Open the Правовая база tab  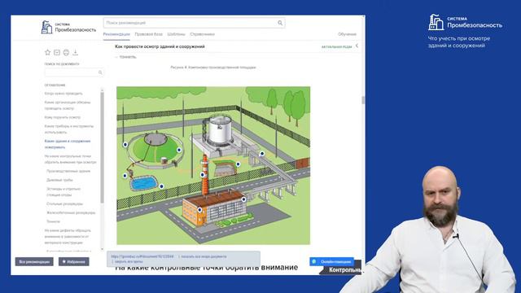pyautogui.click(x=148, y=34)
